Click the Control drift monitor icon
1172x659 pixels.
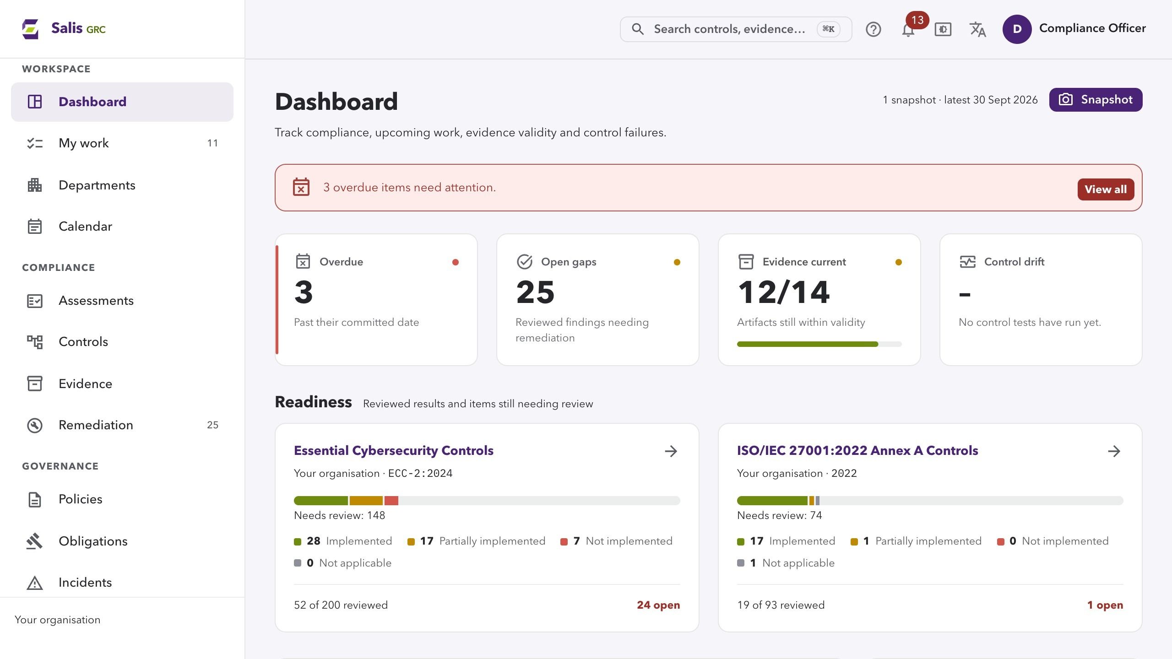968,262
